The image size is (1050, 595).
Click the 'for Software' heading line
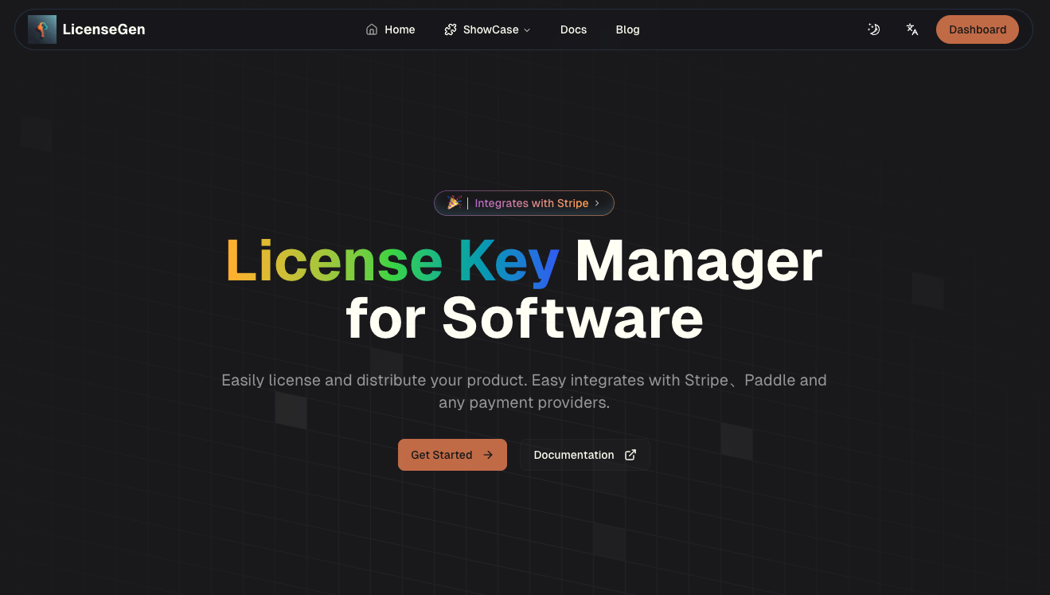pyautogui.click(x=525, y=318)
